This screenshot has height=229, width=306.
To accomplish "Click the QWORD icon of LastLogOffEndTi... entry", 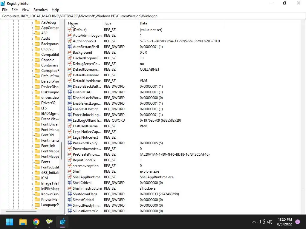I will (x=70, y=120).
